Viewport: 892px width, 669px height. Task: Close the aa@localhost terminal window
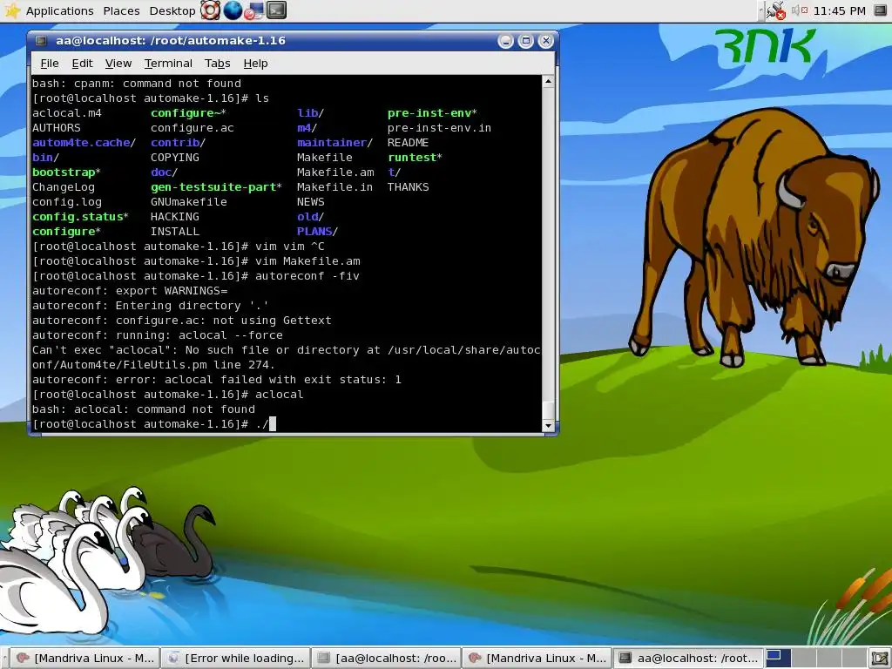coord(546,41)
